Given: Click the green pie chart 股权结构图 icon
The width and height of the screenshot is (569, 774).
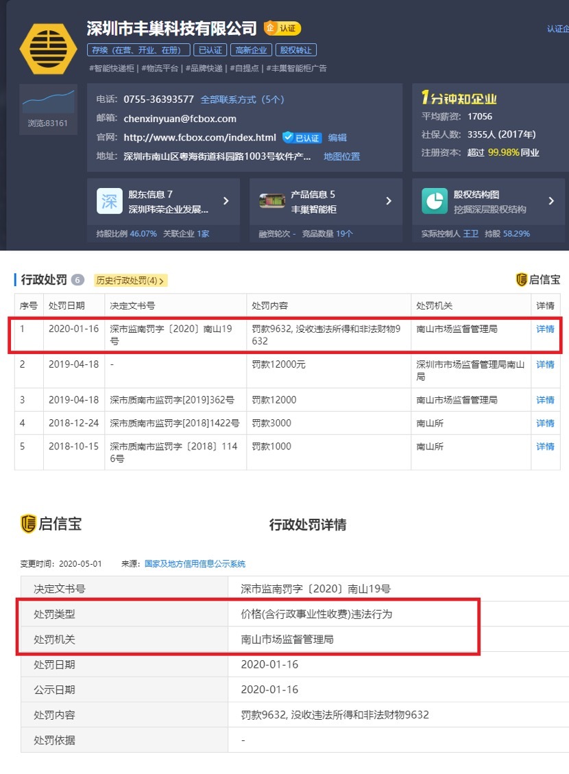Looking at the screenshot, I should (x=435, y=201).
